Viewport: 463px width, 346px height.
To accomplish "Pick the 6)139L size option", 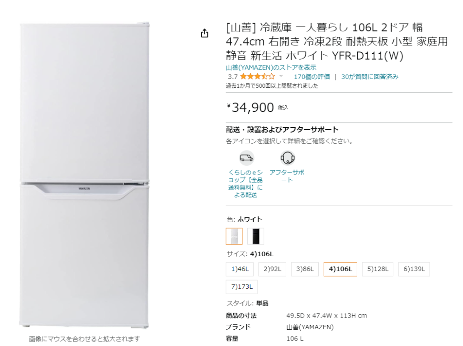I will [x=414, y=269].
